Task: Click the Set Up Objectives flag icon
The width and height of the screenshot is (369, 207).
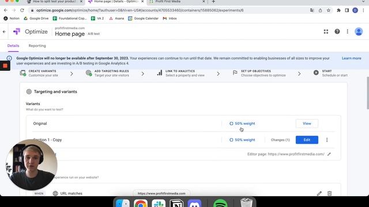Action: tap(235, 73)
